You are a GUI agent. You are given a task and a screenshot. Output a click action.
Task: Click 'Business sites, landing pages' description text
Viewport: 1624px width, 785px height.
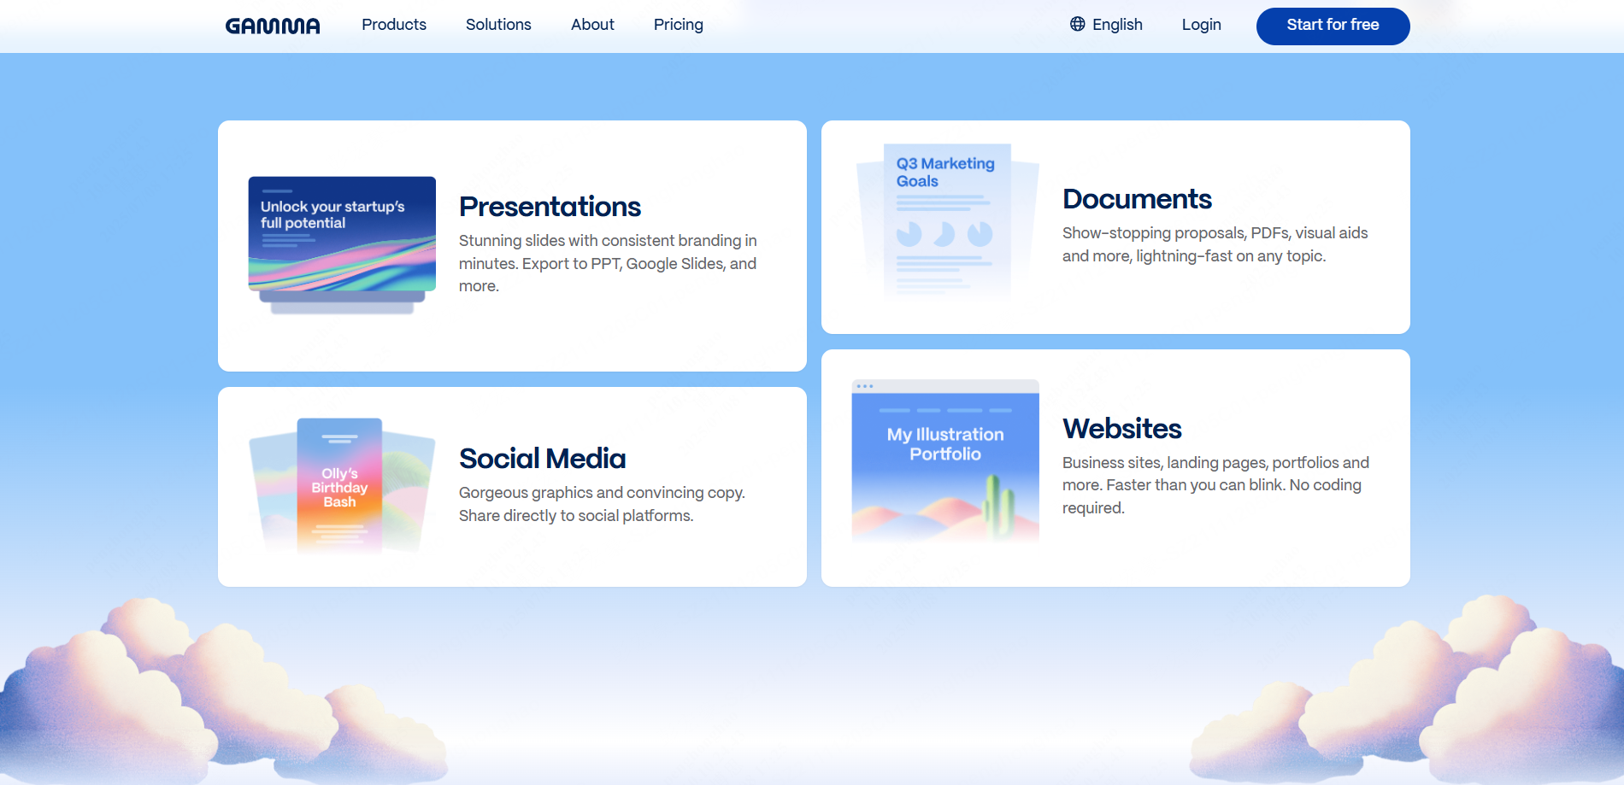(x=1215, y=485)
